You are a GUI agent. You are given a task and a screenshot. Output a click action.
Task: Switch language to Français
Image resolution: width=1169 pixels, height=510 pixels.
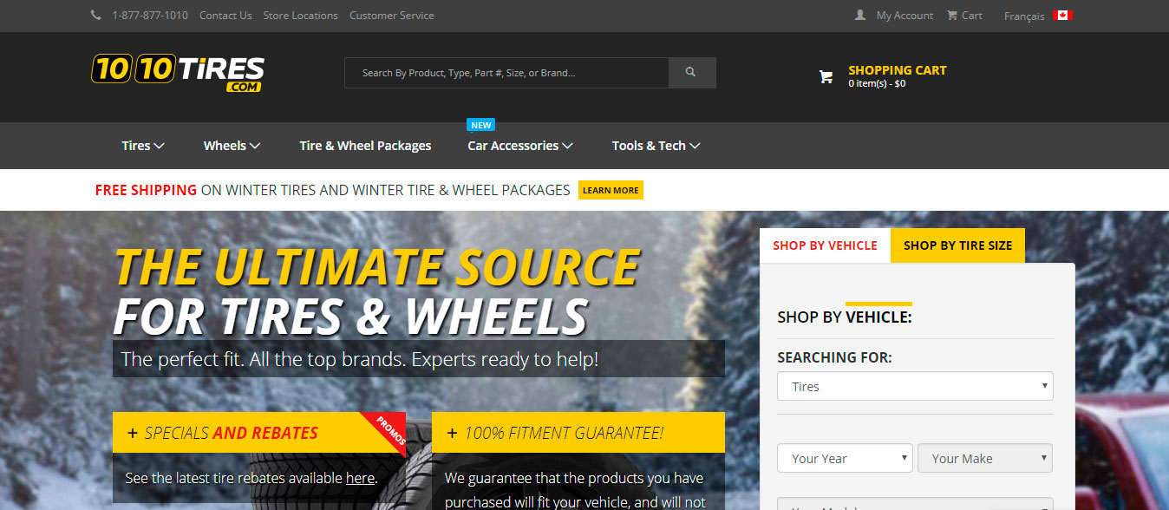pos(1024,16)
